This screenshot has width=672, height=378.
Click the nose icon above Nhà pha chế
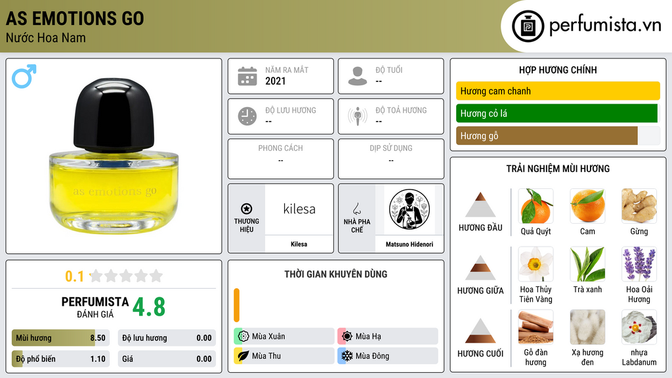coord(356,209)
